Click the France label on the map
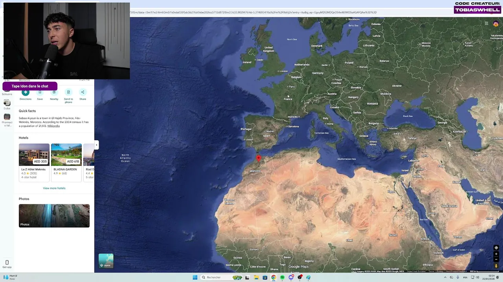503x282 pixels. [288, 99]
